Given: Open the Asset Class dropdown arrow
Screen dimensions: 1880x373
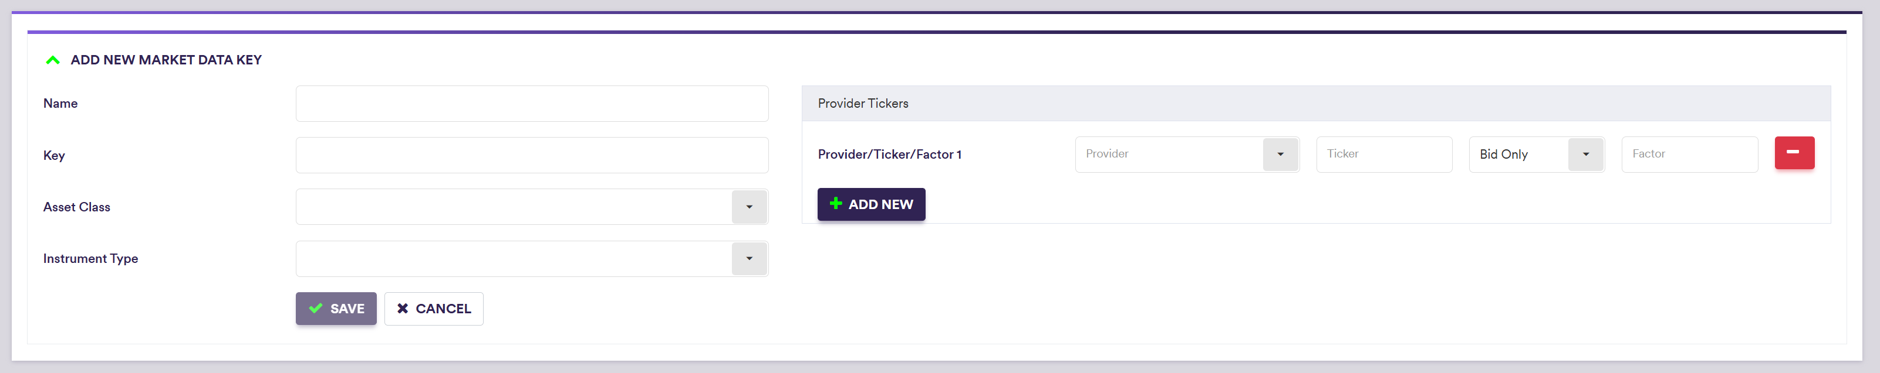Looking at the screenshot, I should pyautogui.click(x=749, y=207).
